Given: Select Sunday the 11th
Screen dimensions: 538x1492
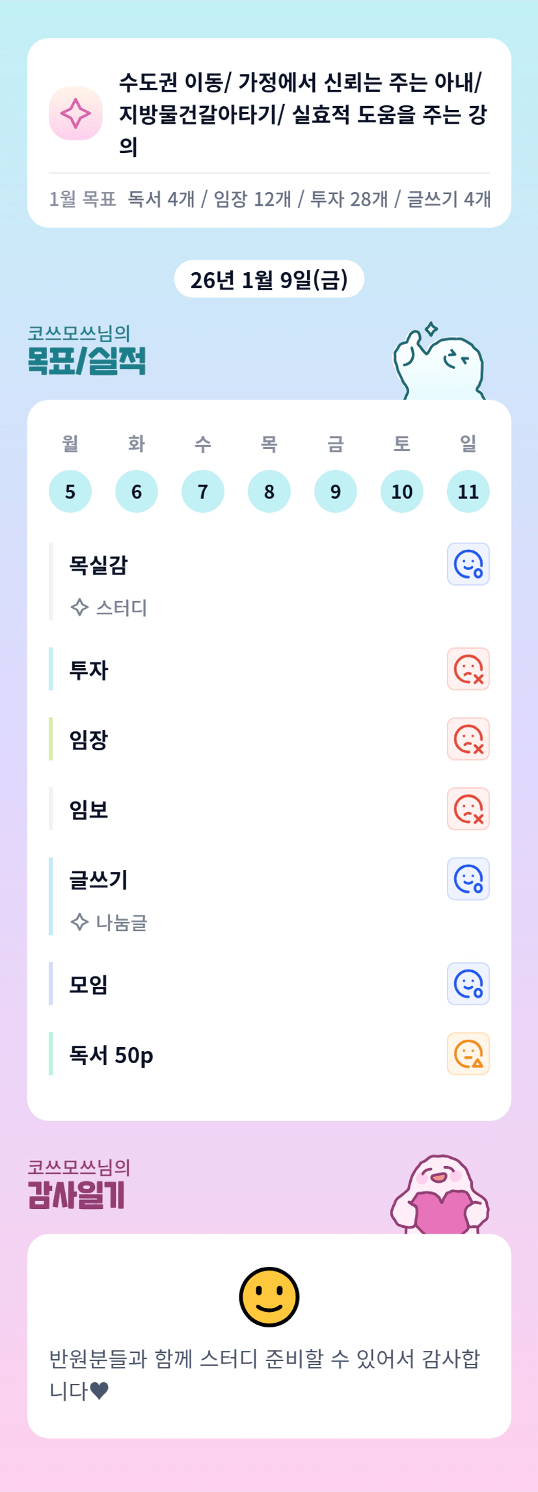Looking at the screenshot, I should pos(468,491).
